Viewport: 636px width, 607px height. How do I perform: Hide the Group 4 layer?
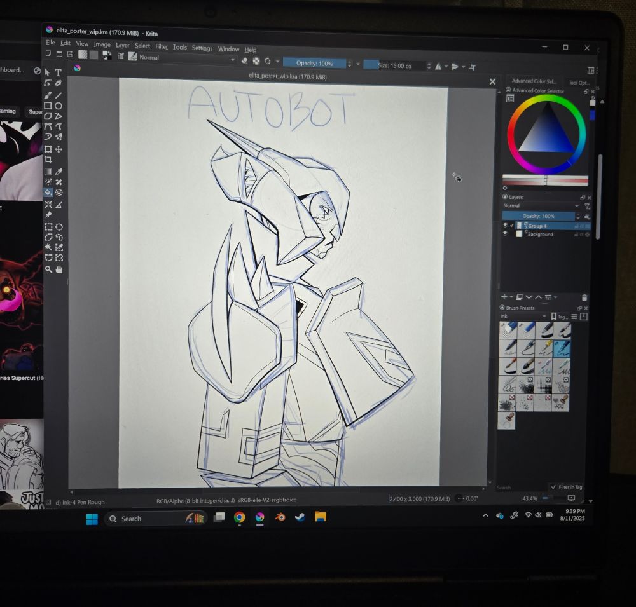click(505, 226)
